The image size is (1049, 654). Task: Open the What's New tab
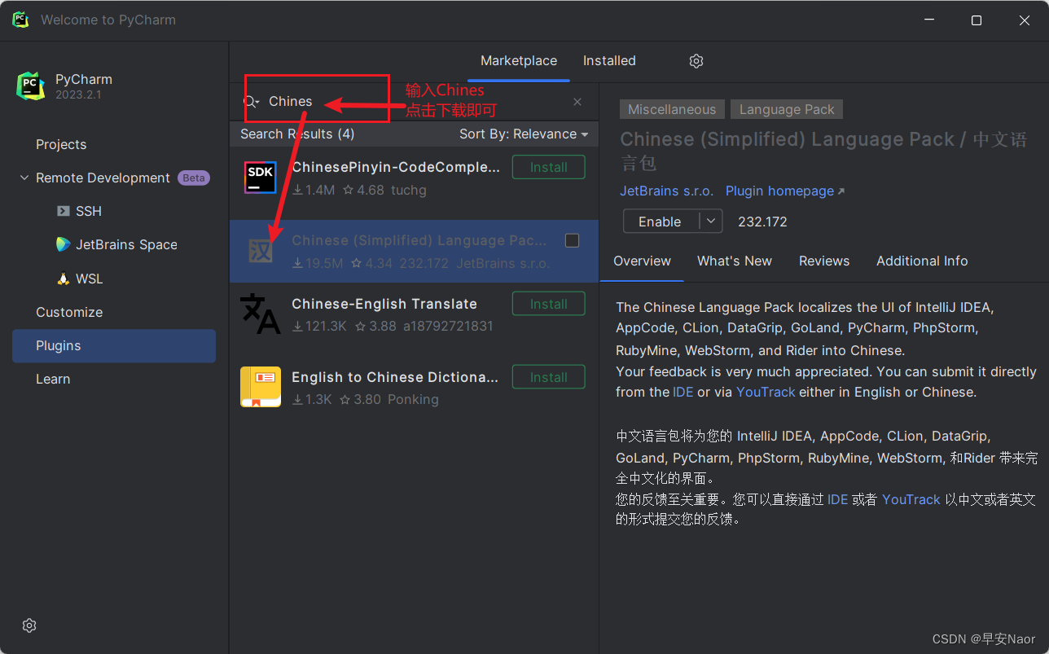click(x=735, y=261)
